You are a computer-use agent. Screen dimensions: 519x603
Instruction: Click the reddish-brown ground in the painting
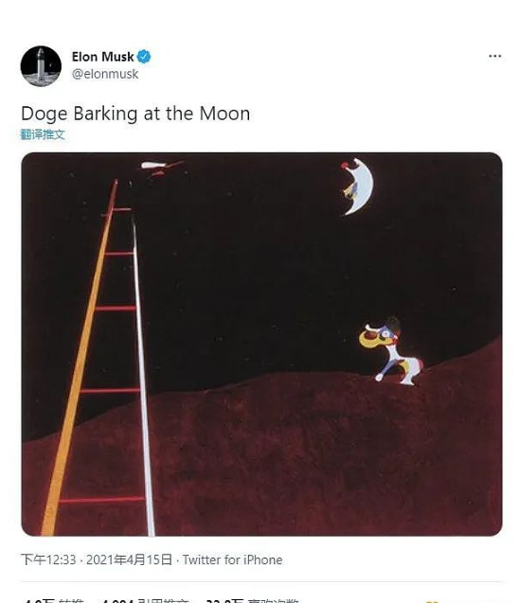pos(308,462)
